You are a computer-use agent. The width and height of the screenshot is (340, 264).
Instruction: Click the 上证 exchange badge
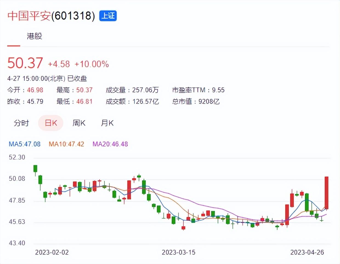[x=108, y=16]
